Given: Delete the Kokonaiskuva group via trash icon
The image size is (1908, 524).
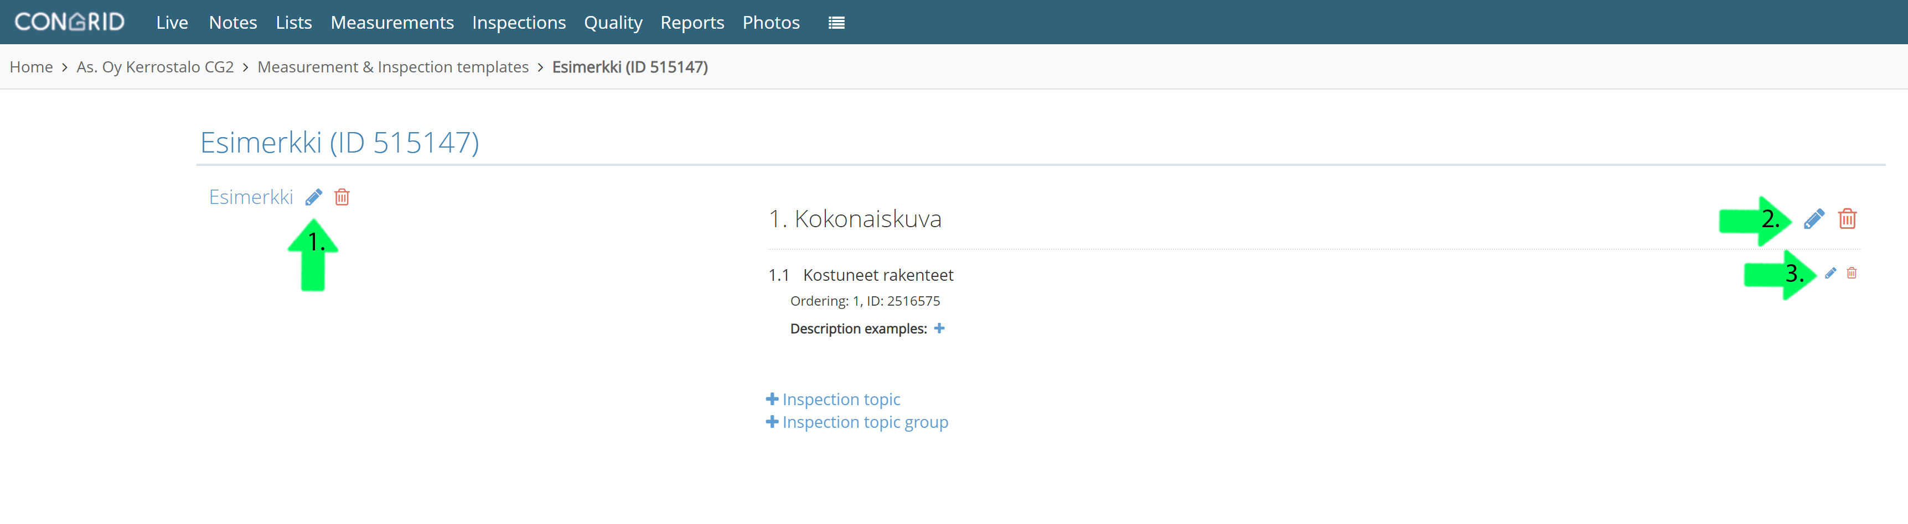Looking at the screenshot, I should point(1847,219).
